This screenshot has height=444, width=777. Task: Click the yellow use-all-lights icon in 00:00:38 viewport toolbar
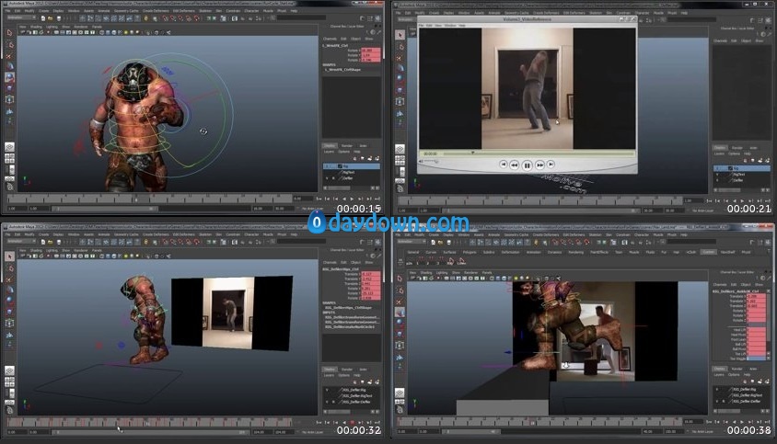(x=516, y=279)
